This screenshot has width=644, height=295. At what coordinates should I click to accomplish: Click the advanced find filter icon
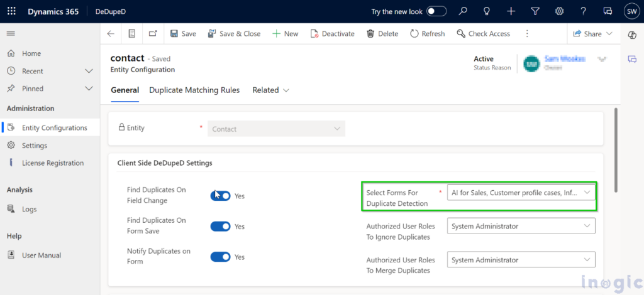535,11
